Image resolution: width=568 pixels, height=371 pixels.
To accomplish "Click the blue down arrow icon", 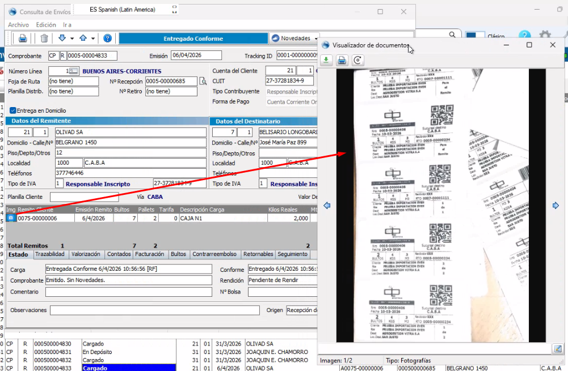I will click(x=62, y=38).
